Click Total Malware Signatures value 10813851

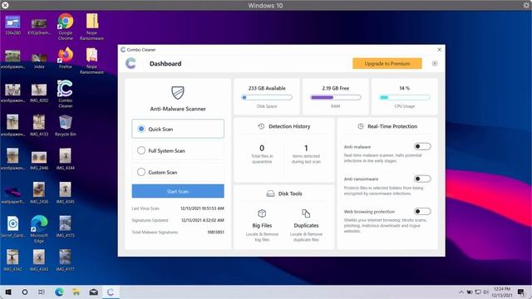point(216,233)
